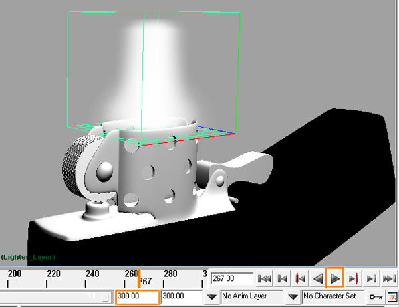Jump to the previous keyframe
Viewport: 399px width, 307px height.
tap(300, 279)
